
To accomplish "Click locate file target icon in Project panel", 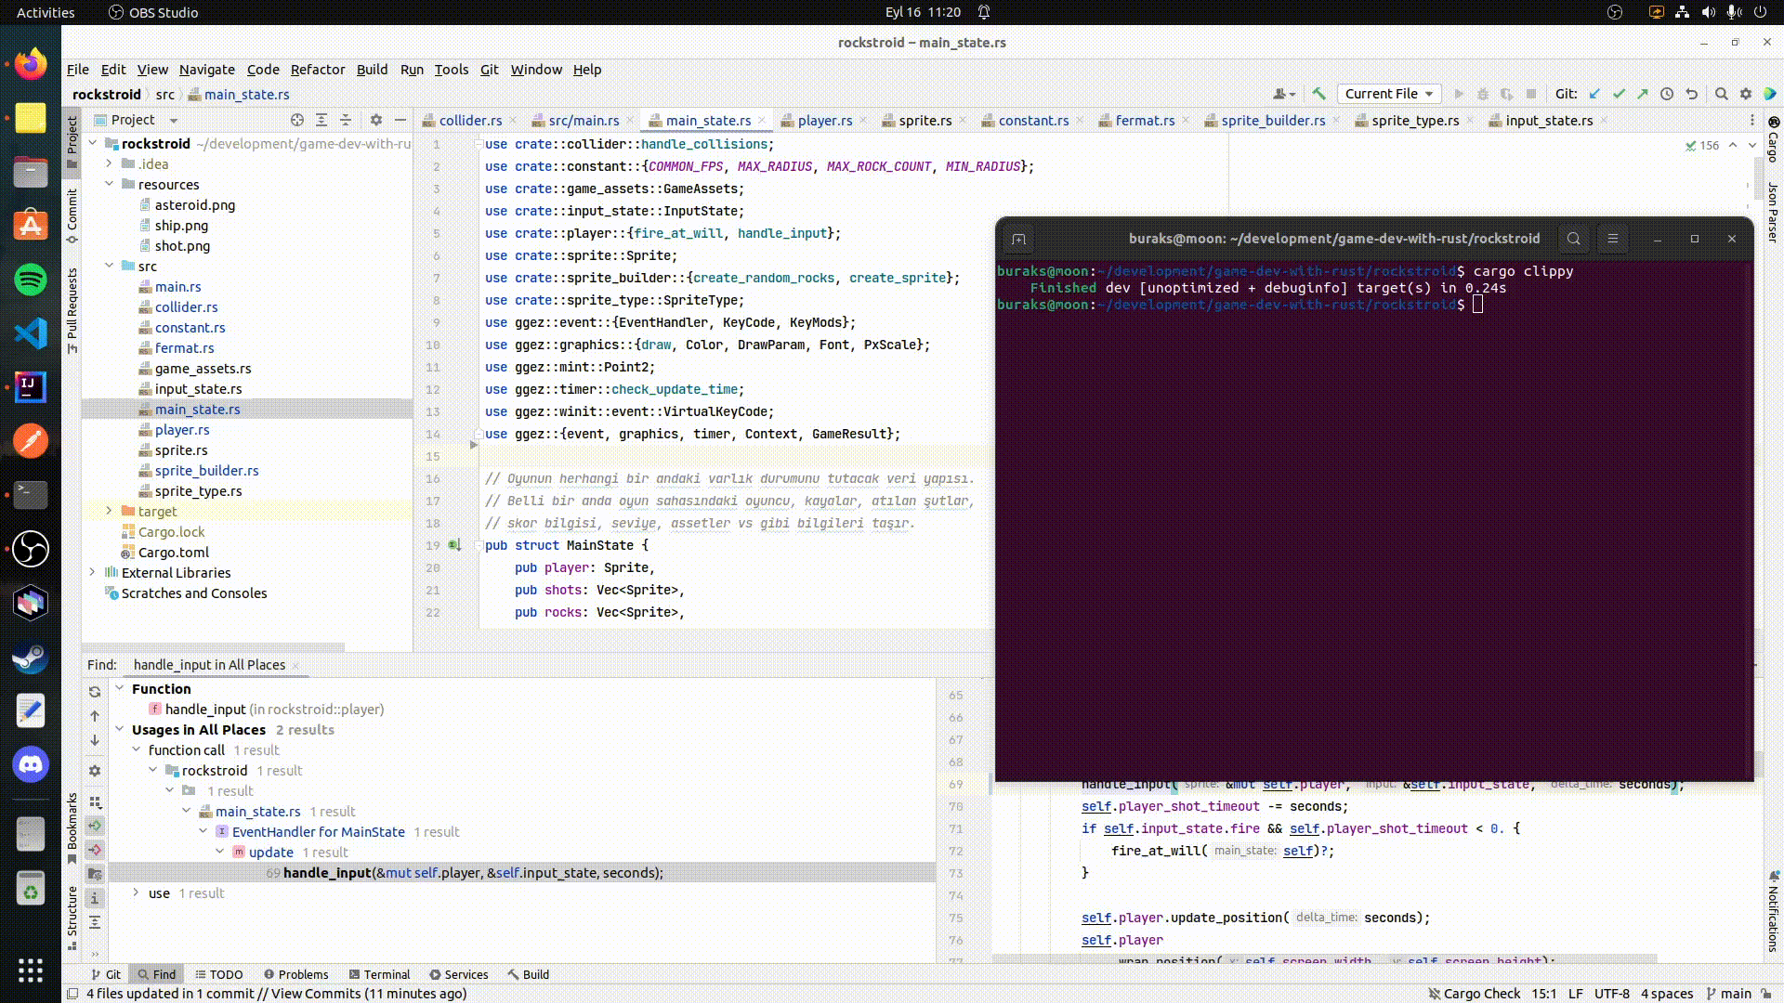I will [297, 120].
